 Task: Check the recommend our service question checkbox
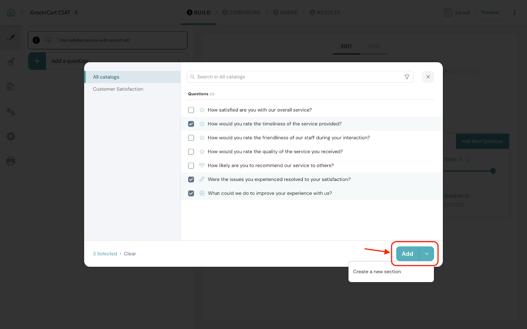coord(191,165)
